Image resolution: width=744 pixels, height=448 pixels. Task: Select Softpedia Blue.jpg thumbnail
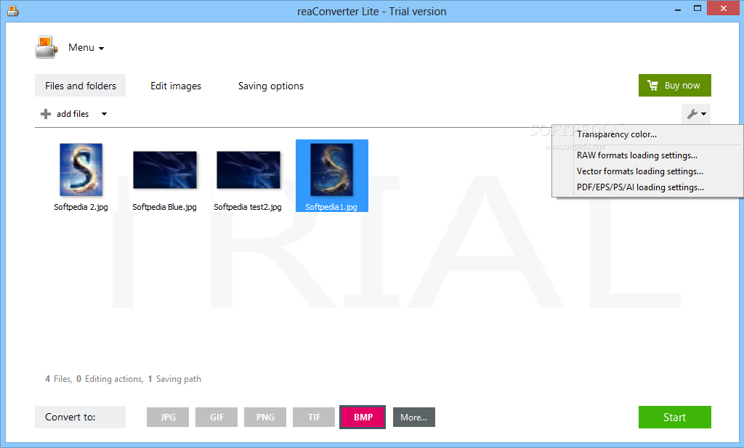pos(165,170)
